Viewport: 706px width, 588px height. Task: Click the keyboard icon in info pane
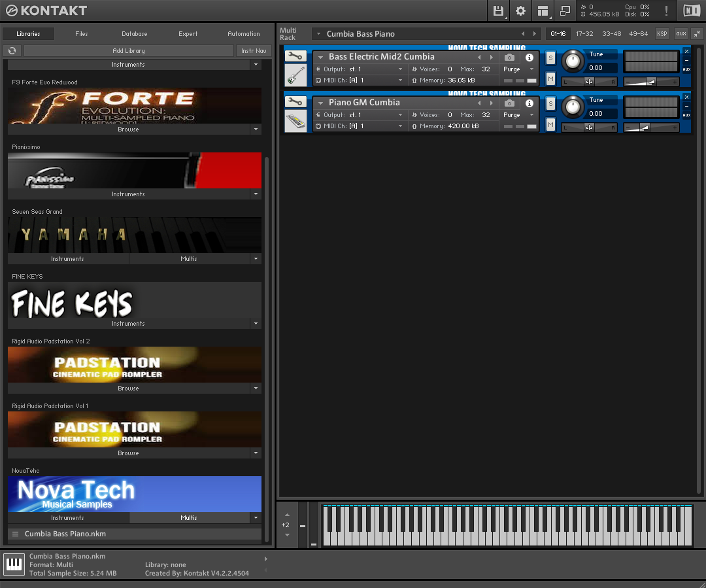pyautogui.click(x=14, y=564)
